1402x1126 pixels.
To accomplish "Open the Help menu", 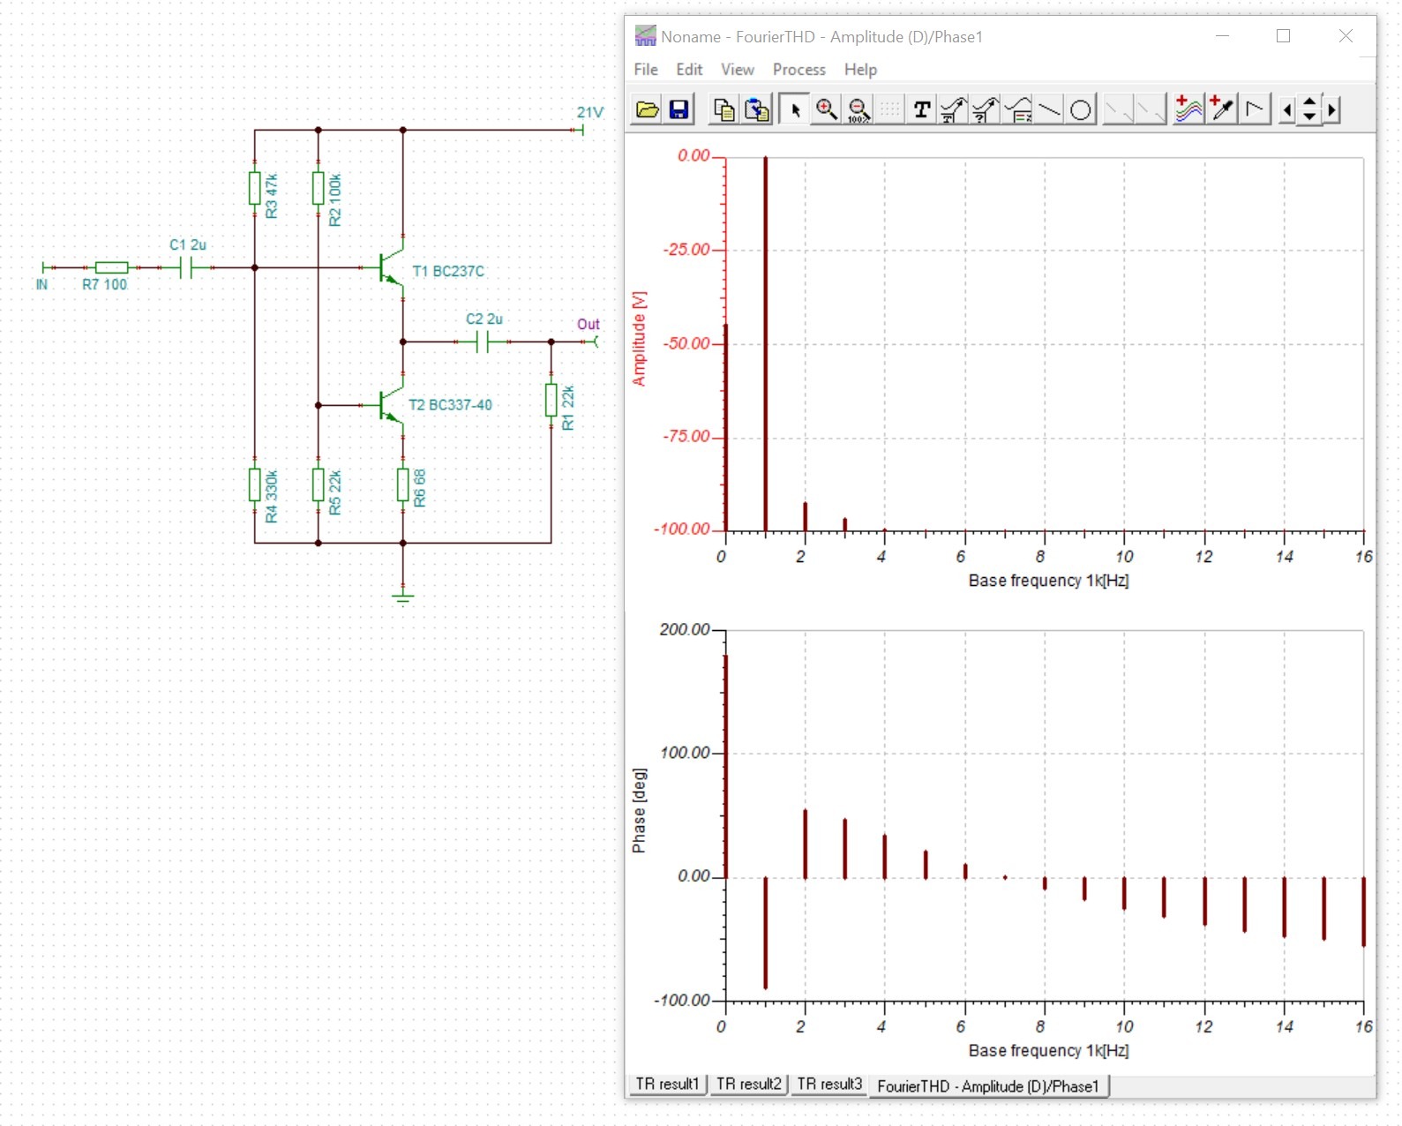I will [860, 69].
